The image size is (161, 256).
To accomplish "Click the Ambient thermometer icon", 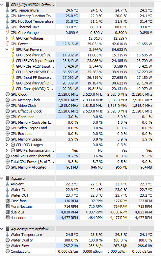I will point(7,184).
